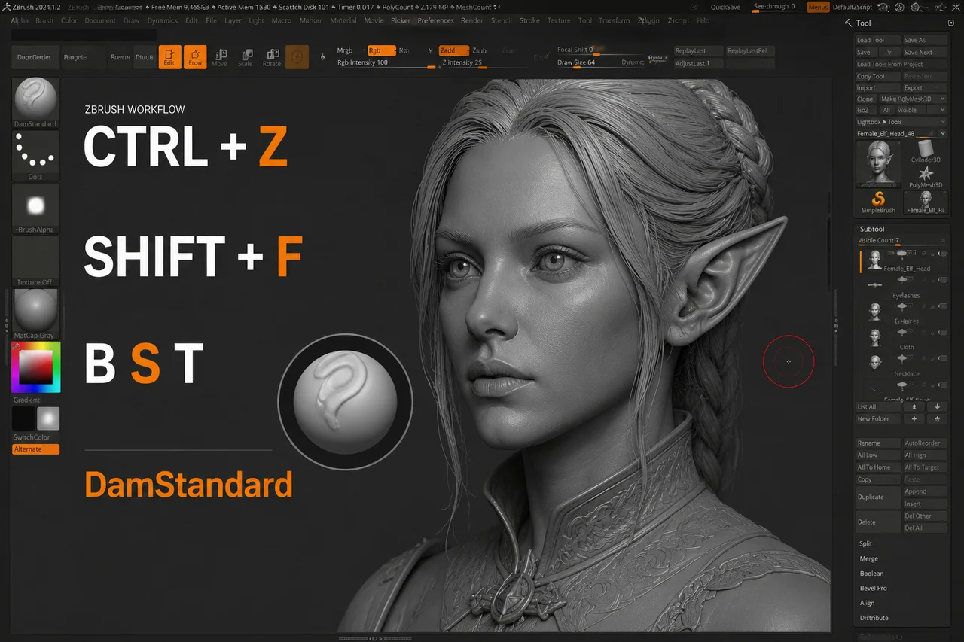The height and width of the screenshot is (642, 964).
Task: Click the Alternate color button
Action: tap(35, 449)
